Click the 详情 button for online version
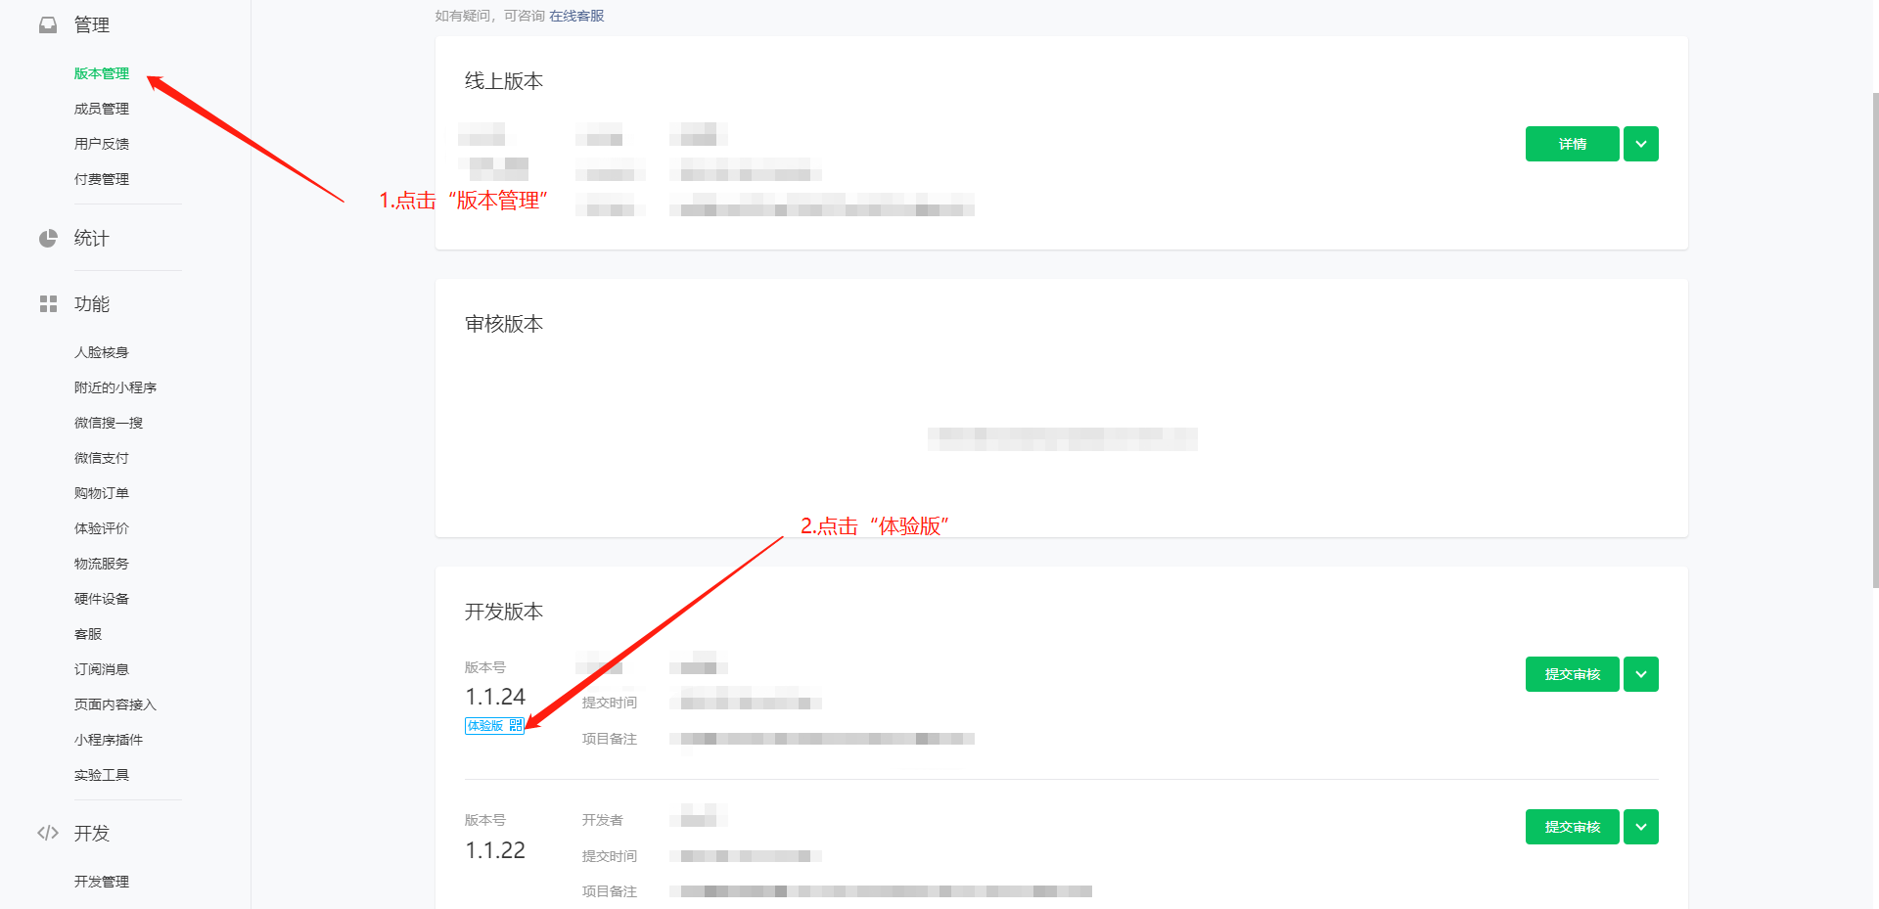 [x=1573, y=144]
